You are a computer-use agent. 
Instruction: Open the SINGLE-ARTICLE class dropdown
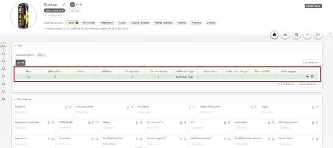[55, 11]
